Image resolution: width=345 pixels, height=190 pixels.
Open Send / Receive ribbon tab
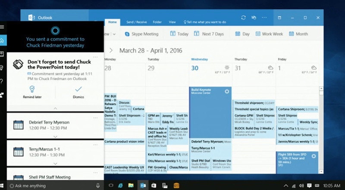136,22
